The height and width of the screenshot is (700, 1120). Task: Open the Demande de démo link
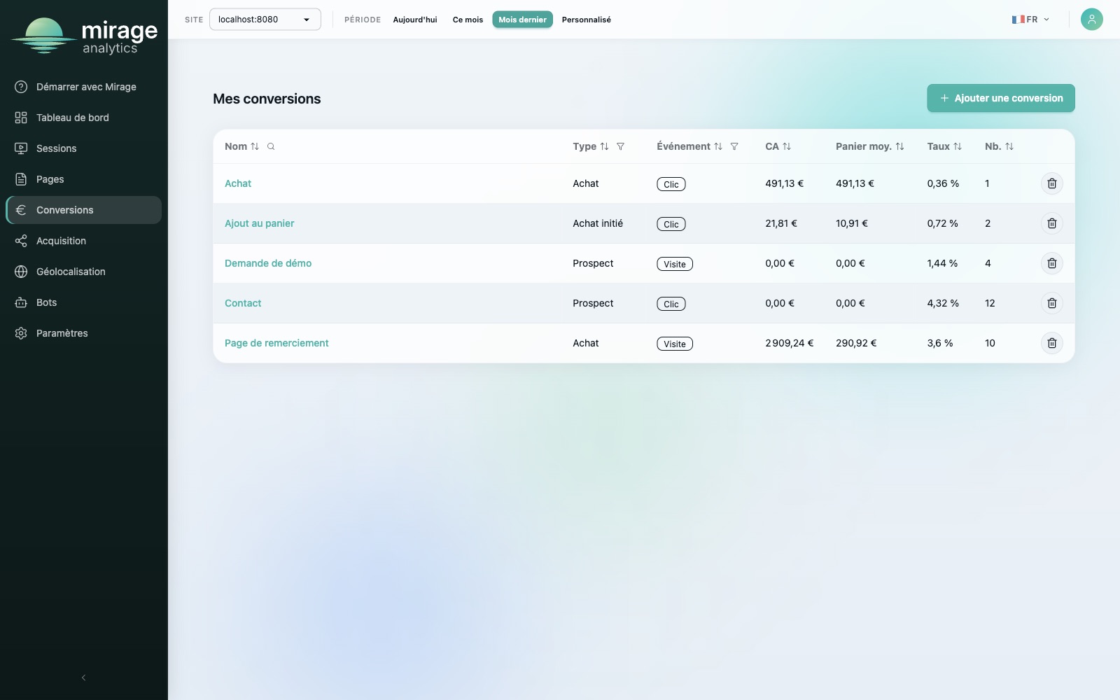pyautogui.click(x=268, y=263)
